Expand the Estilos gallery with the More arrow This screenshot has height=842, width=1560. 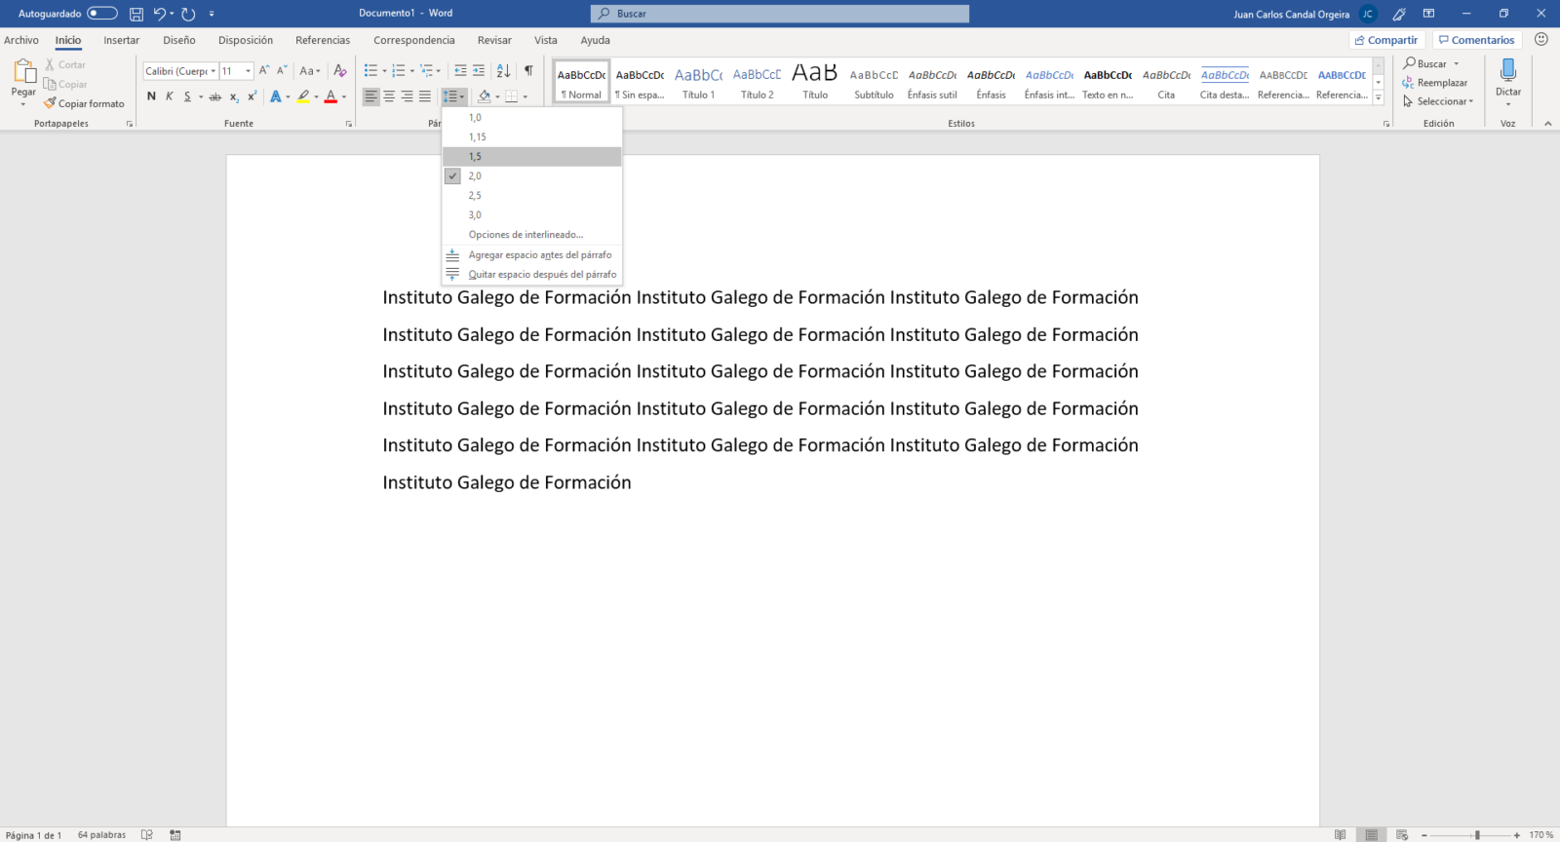1379,97
